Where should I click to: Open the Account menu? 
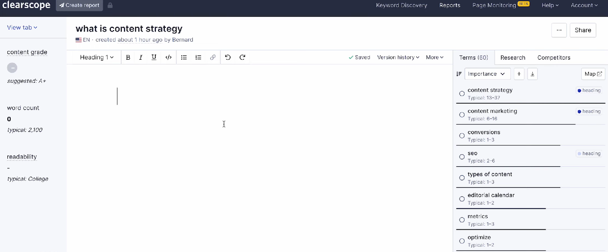[584, 5]
